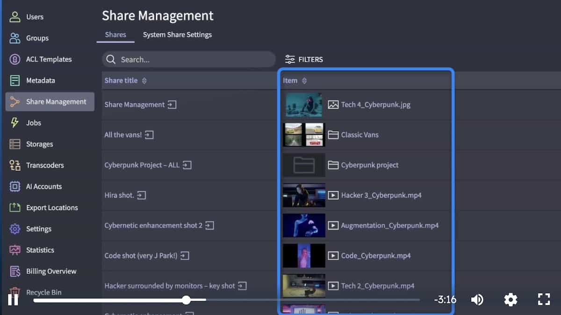Open the FILTERS panel

tap(304, 59)
